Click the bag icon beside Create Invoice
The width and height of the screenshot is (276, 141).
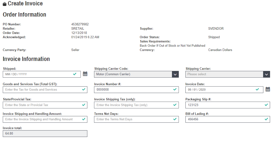pos(5,4)
